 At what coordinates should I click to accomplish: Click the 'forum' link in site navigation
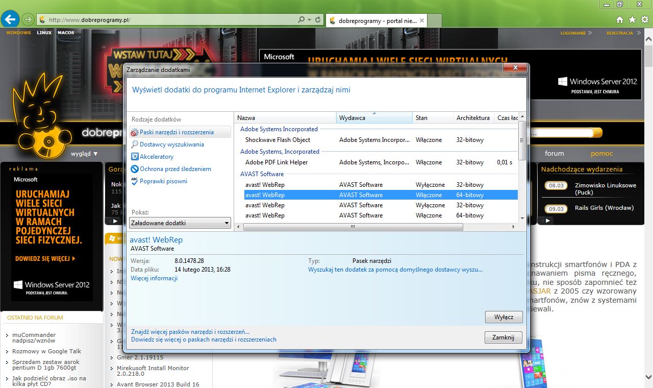(555, 153)
